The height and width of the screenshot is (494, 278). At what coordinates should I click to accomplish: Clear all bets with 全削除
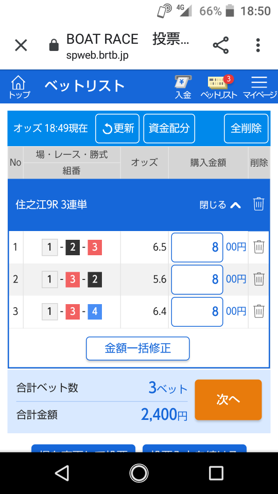click(246, 129)
